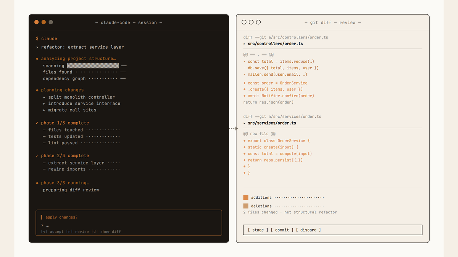Viewport: 458px width, 257px height.
Task: Choose the [d] show diff option
Action: point(106,231)
